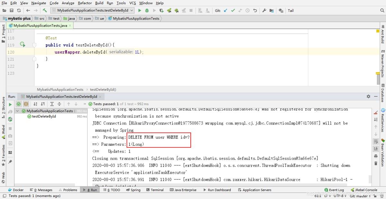Open the Event Log button

click(334, 190)
